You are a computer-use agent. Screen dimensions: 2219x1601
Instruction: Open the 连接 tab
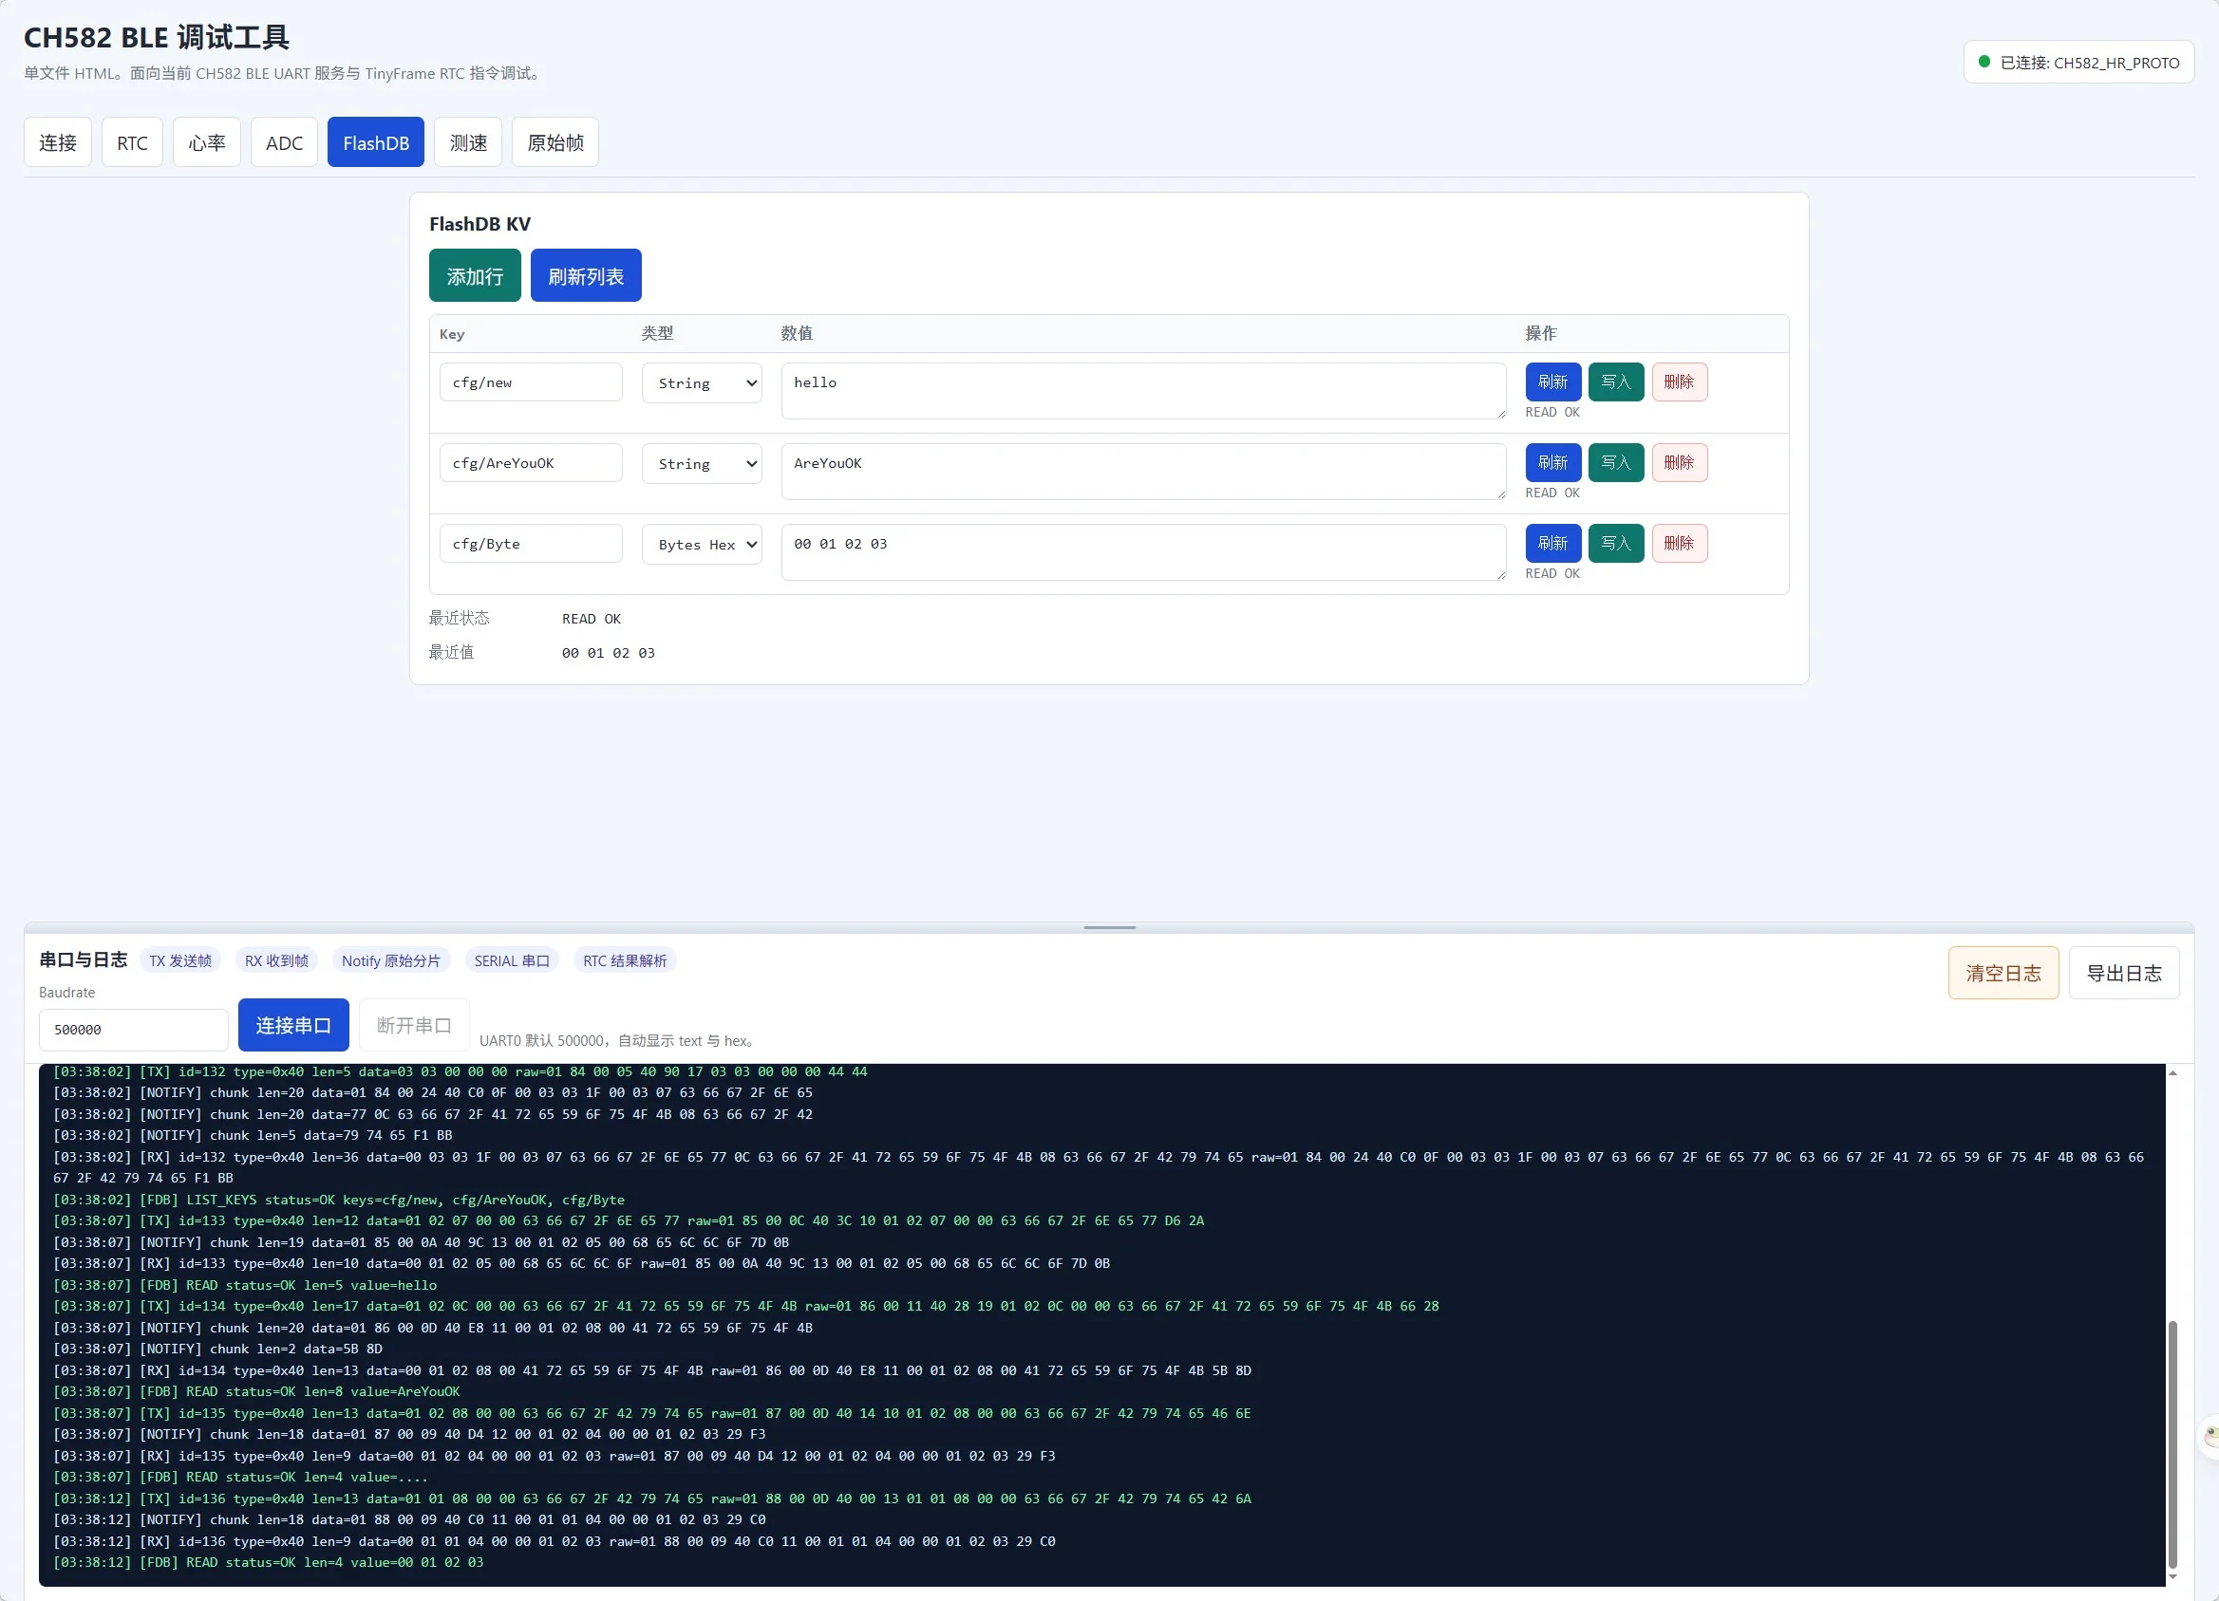(58, 142)
